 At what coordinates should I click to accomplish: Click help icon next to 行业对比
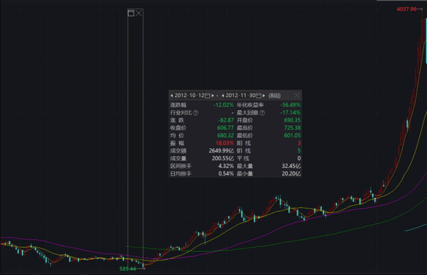tap(196, 113)
